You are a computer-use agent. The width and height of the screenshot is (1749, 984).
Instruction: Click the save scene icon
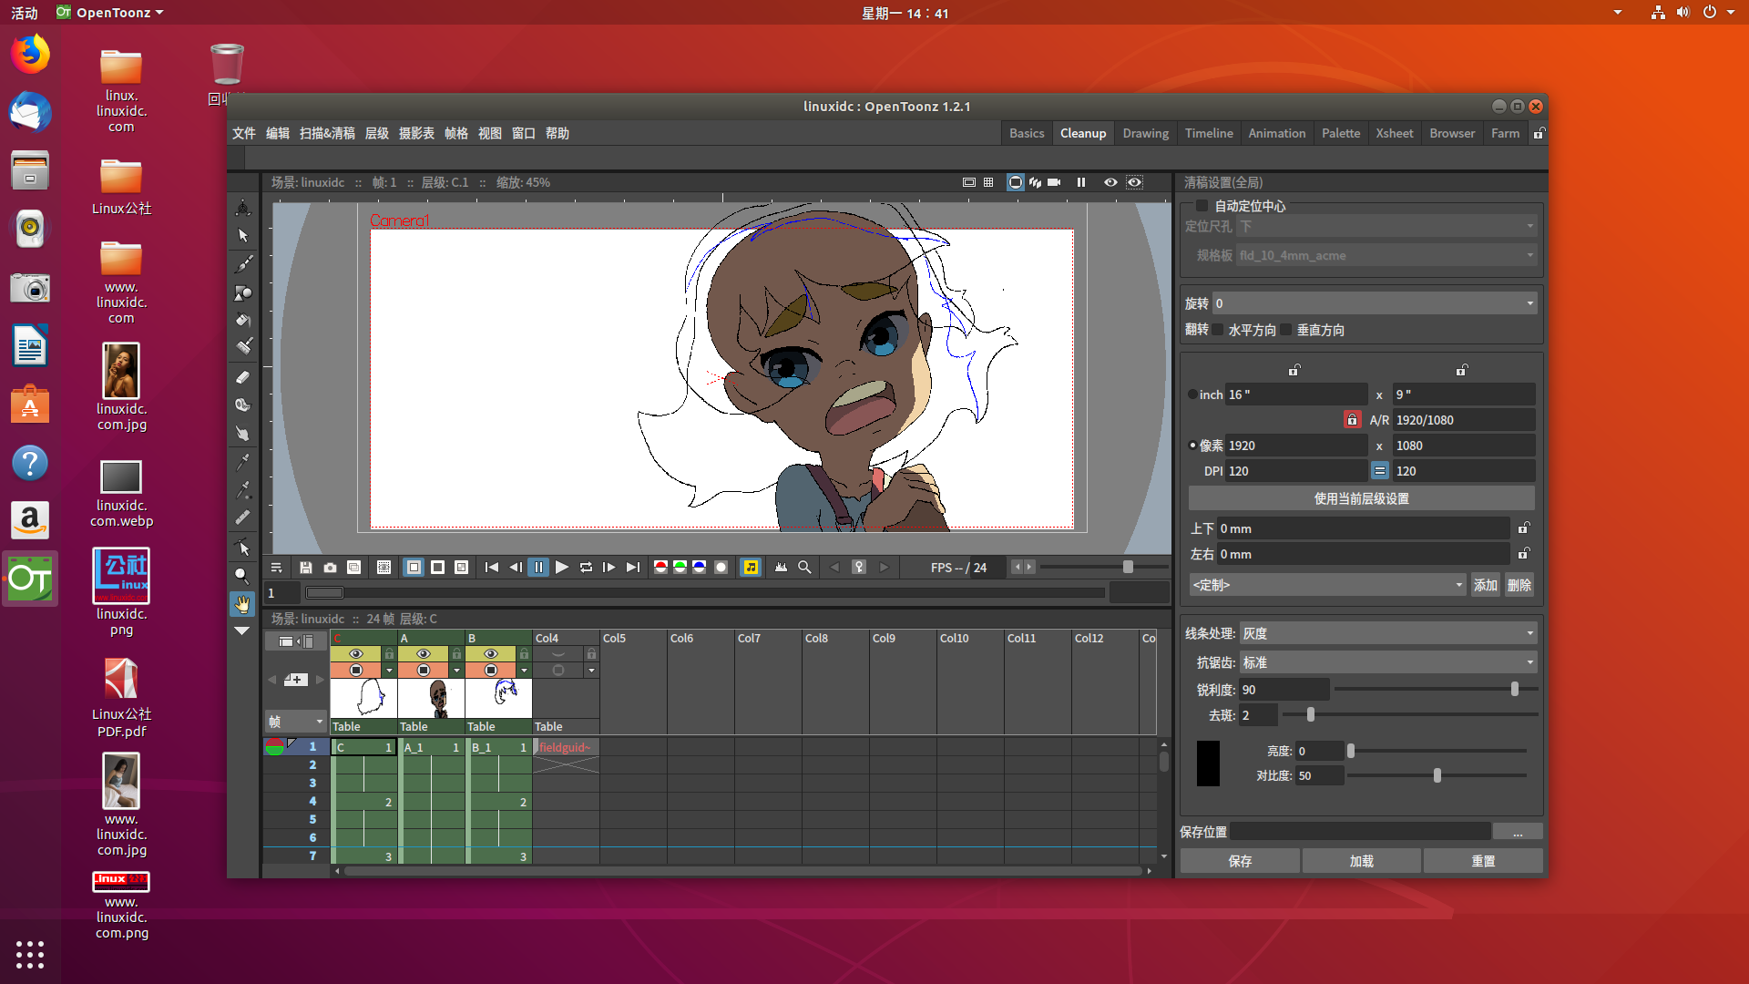point(306,567)
